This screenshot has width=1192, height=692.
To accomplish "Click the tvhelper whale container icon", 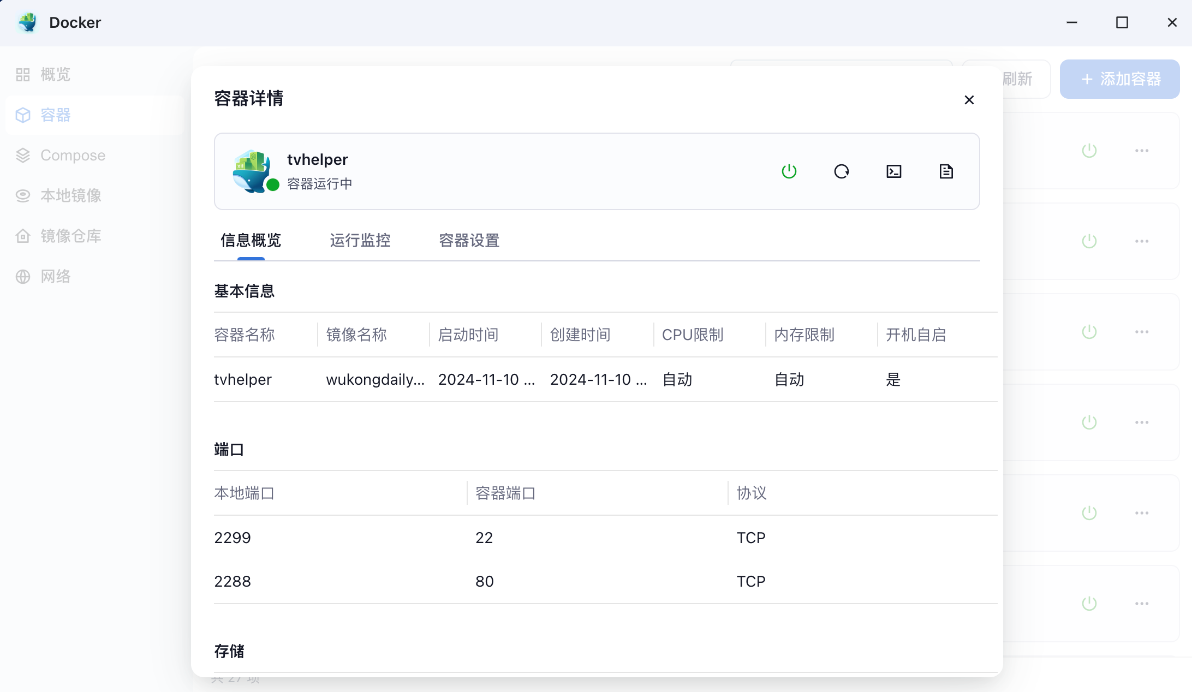I will click(x=252, y=171).
